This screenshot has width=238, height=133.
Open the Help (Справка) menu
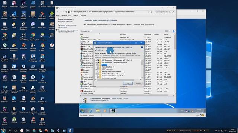coord(83,16)
